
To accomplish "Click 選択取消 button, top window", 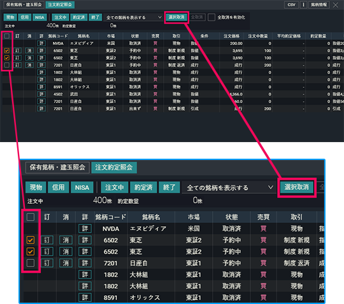I will pos(176,17).
